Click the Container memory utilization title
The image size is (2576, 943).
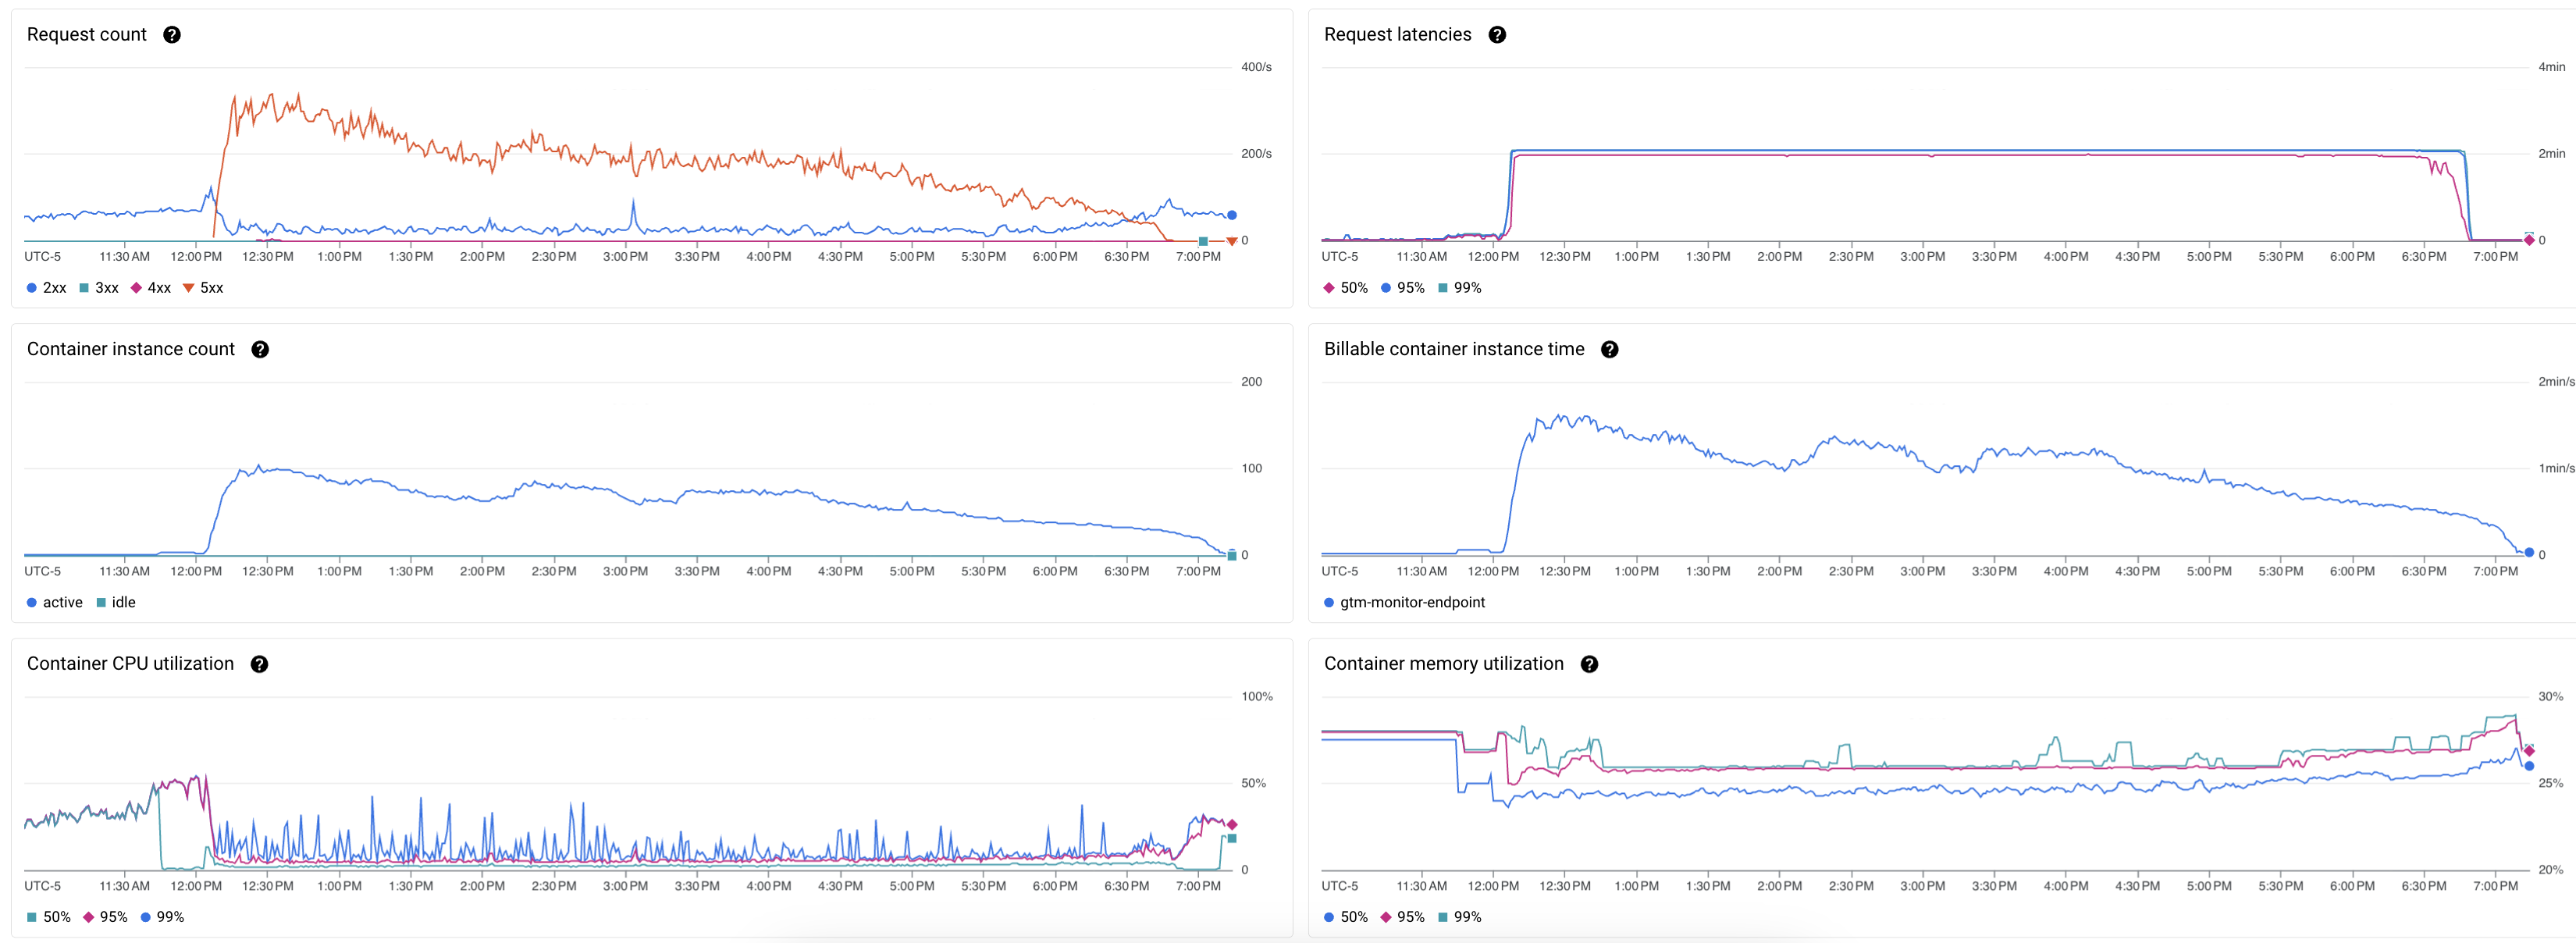(1443, 665)
